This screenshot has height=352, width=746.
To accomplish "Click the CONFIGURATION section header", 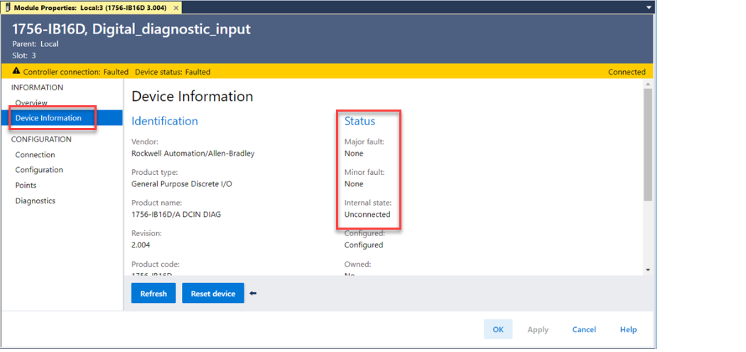I will point(41,139).
